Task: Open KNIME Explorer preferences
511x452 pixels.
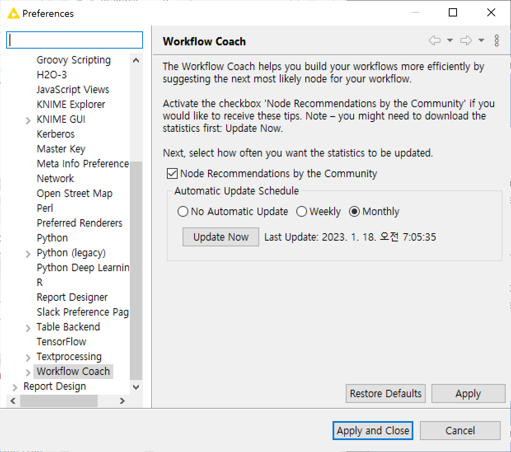Action: [71, 104]
